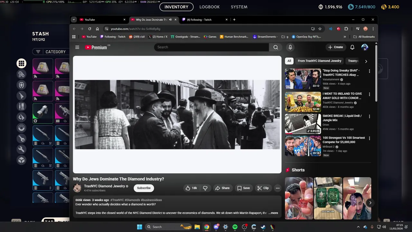412x232 pixels.
Task: Select From TraxNYC Diamond Jewelry chip
Action: pyautogui.click(x=319, y=61)
